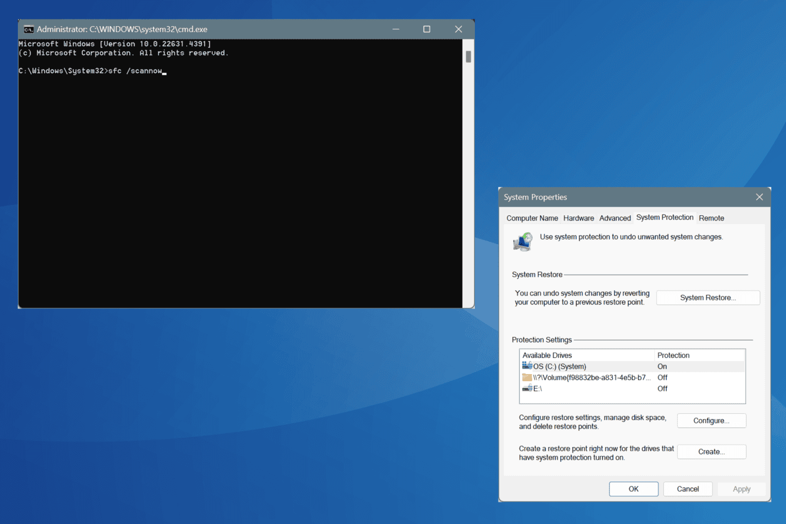Switch to the Hardware tab
786x524 pixels.
(579, 218)
